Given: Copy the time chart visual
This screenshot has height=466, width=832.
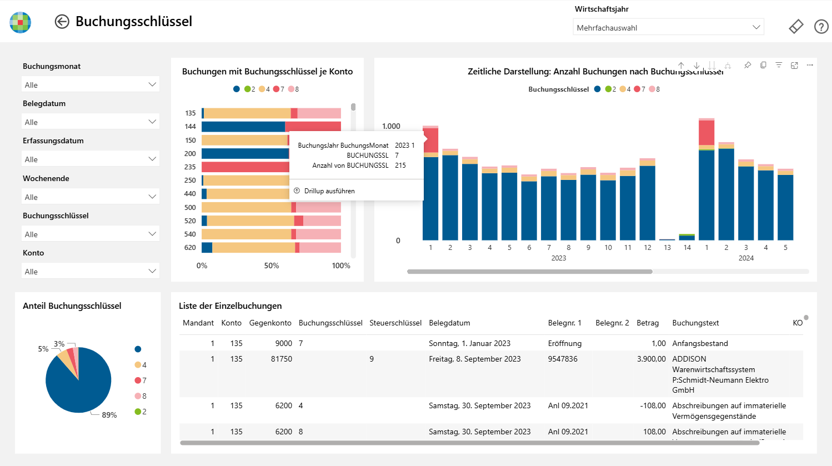Looking at the screenshot, I should point(763,66).
